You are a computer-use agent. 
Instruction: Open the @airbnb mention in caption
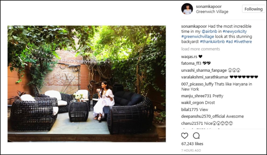[209, 31]
